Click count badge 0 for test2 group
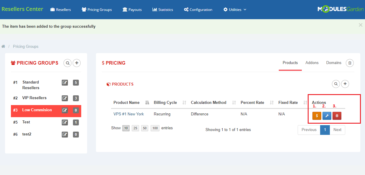The image size is (365, 175). 76,135
